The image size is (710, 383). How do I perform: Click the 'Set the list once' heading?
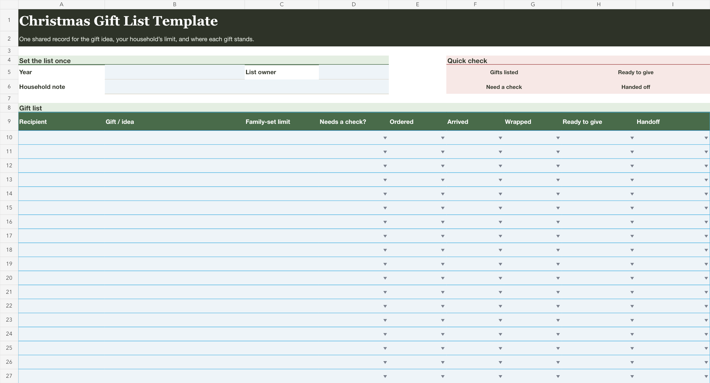coord(45,61)
